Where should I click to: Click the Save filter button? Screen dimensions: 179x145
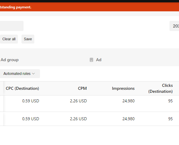tap(28, 39)
